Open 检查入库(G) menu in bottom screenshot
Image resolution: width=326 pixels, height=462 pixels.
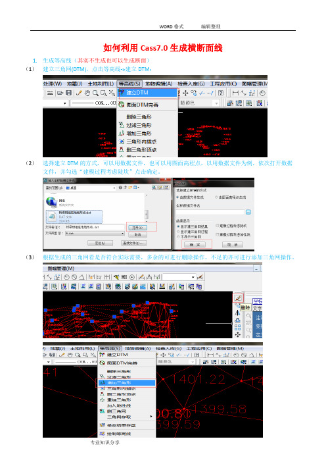click(169, 348)
